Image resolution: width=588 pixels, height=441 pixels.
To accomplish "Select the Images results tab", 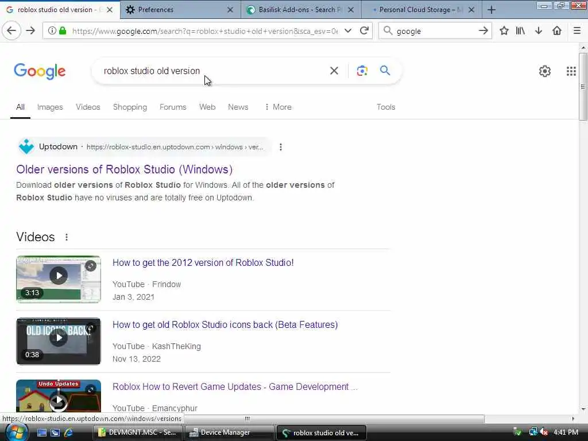I will (x=50, y=107).
